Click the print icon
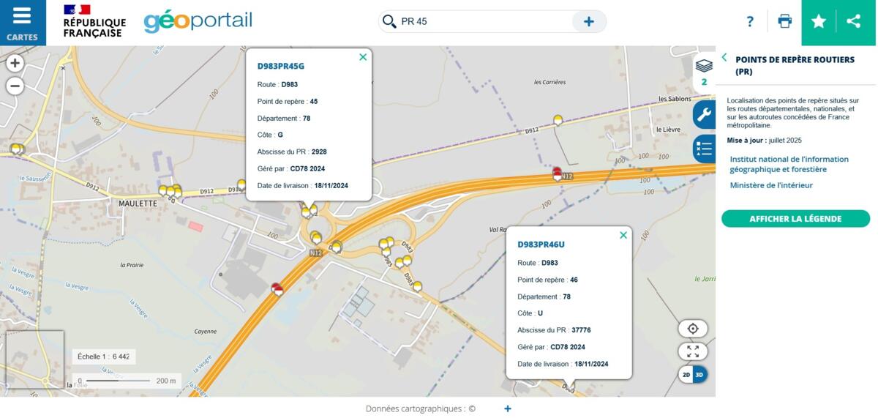 784,22
